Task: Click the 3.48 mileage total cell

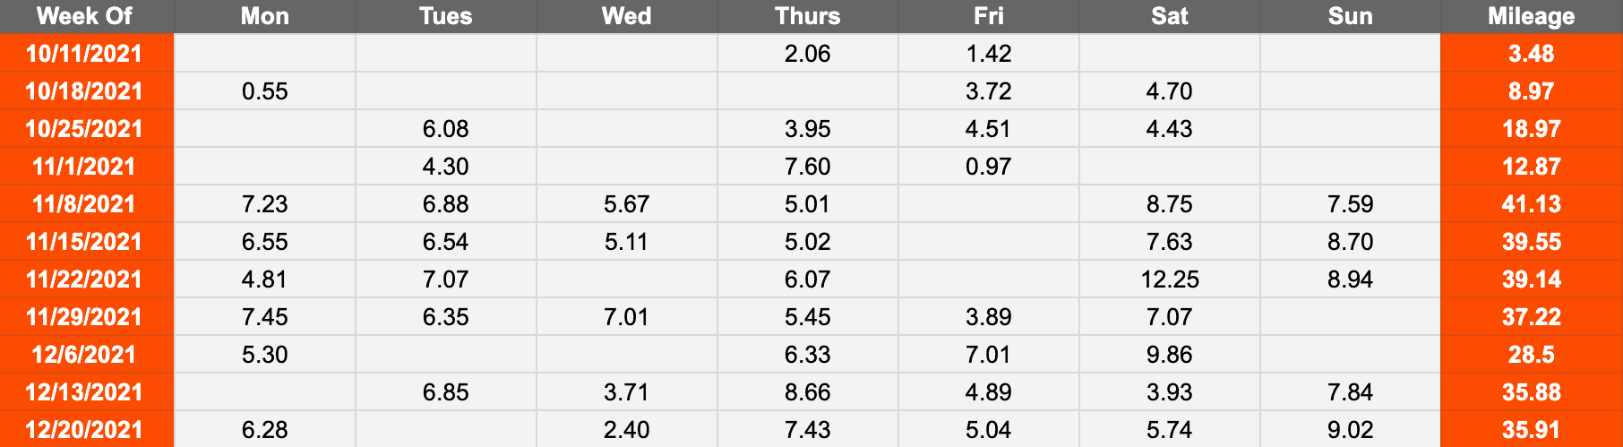Action: [1532, 54]
